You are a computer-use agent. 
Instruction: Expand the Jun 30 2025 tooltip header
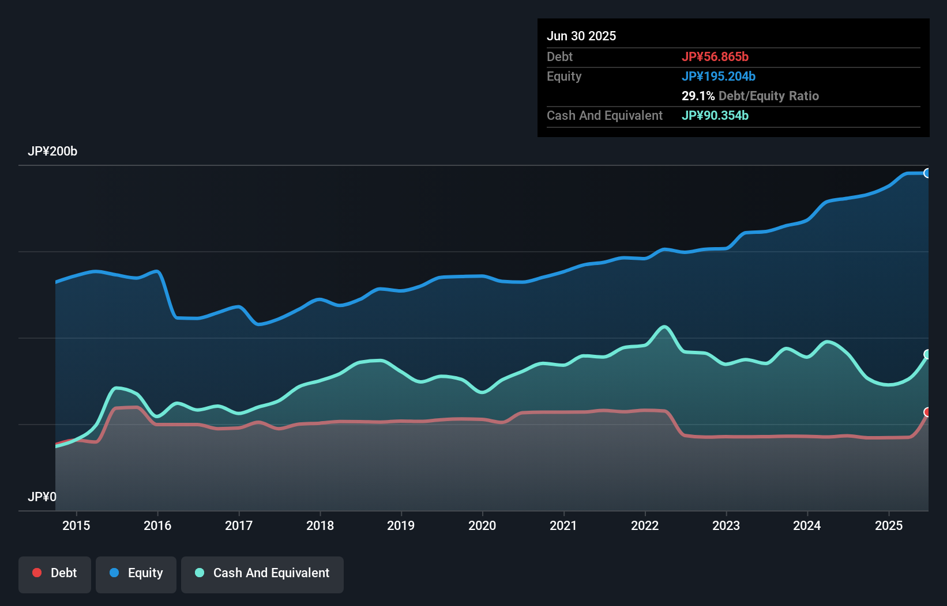582,36
